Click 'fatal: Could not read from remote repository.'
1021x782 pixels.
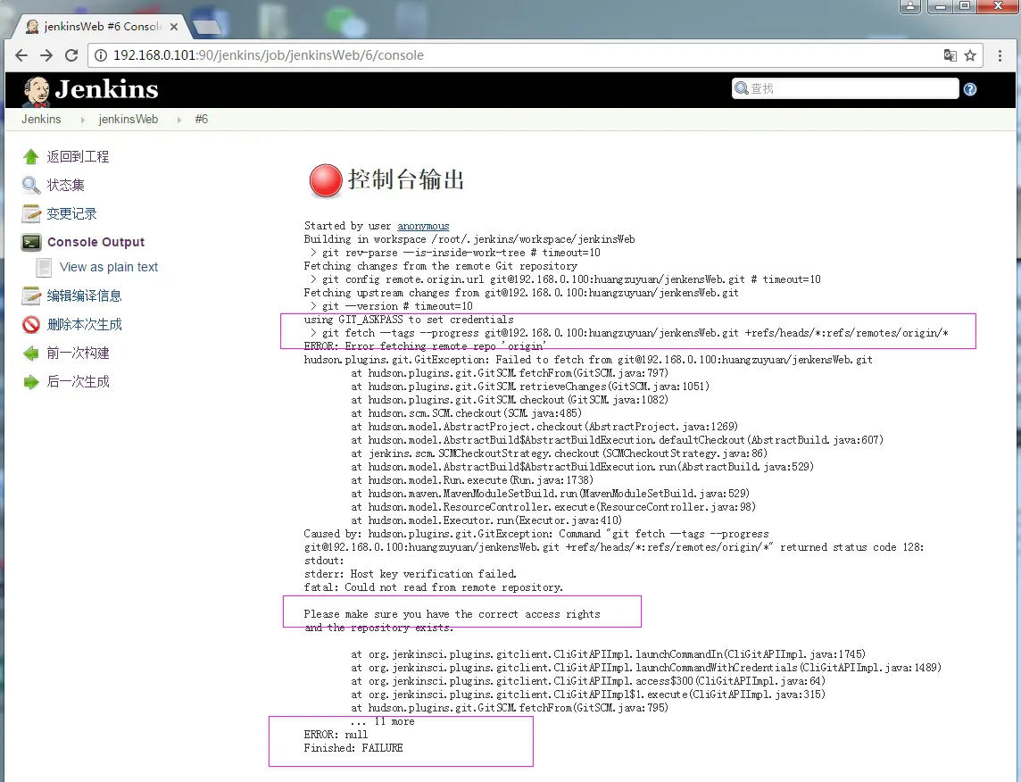click(433, 587)
